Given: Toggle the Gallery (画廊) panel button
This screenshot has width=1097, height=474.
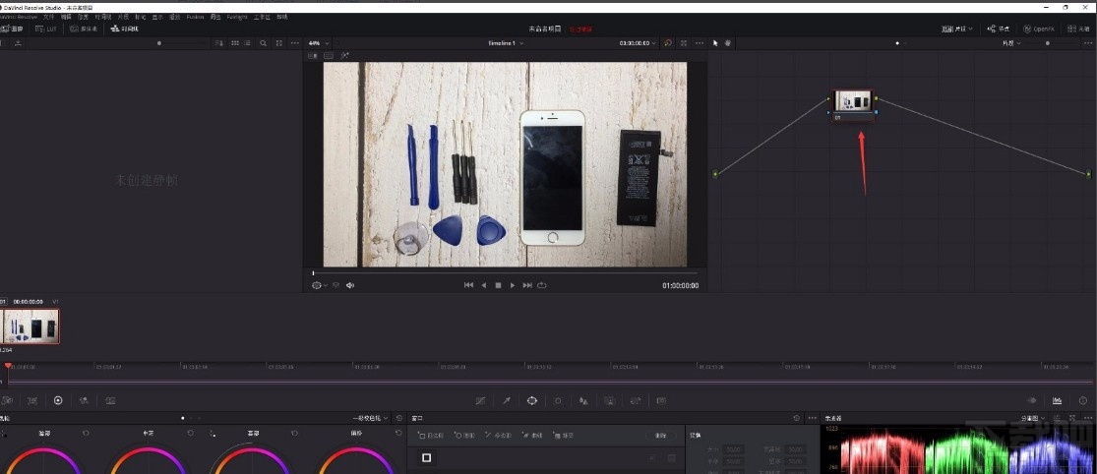Looking at the screenshot, I should click(12, 29).
